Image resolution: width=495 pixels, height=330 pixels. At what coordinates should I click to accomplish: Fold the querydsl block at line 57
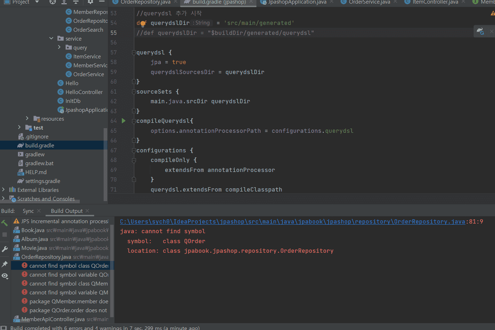point(134,53)
